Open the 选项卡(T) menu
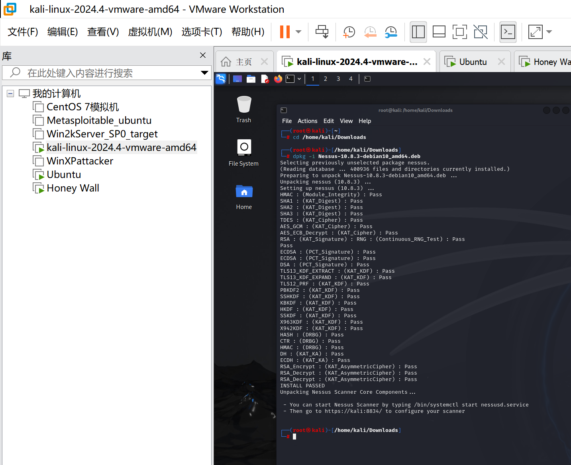Screen dimensions: 571x465 point(202,32)
